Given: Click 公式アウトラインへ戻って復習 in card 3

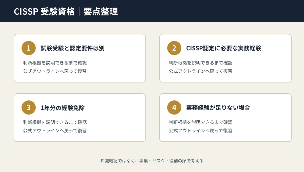Looking at the screenshot, I should tap(55, 131).
